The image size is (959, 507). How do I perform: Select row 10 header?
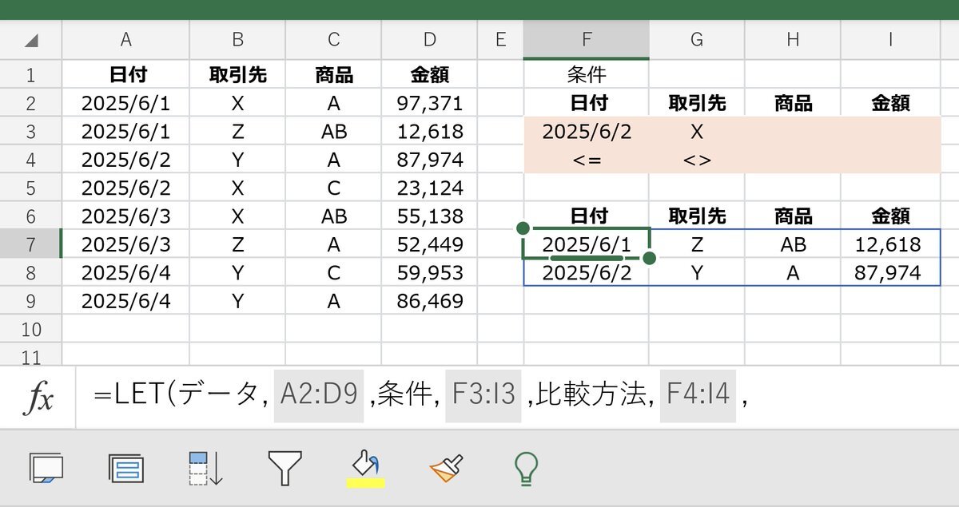pyautogui.click(x=31, y=329)
